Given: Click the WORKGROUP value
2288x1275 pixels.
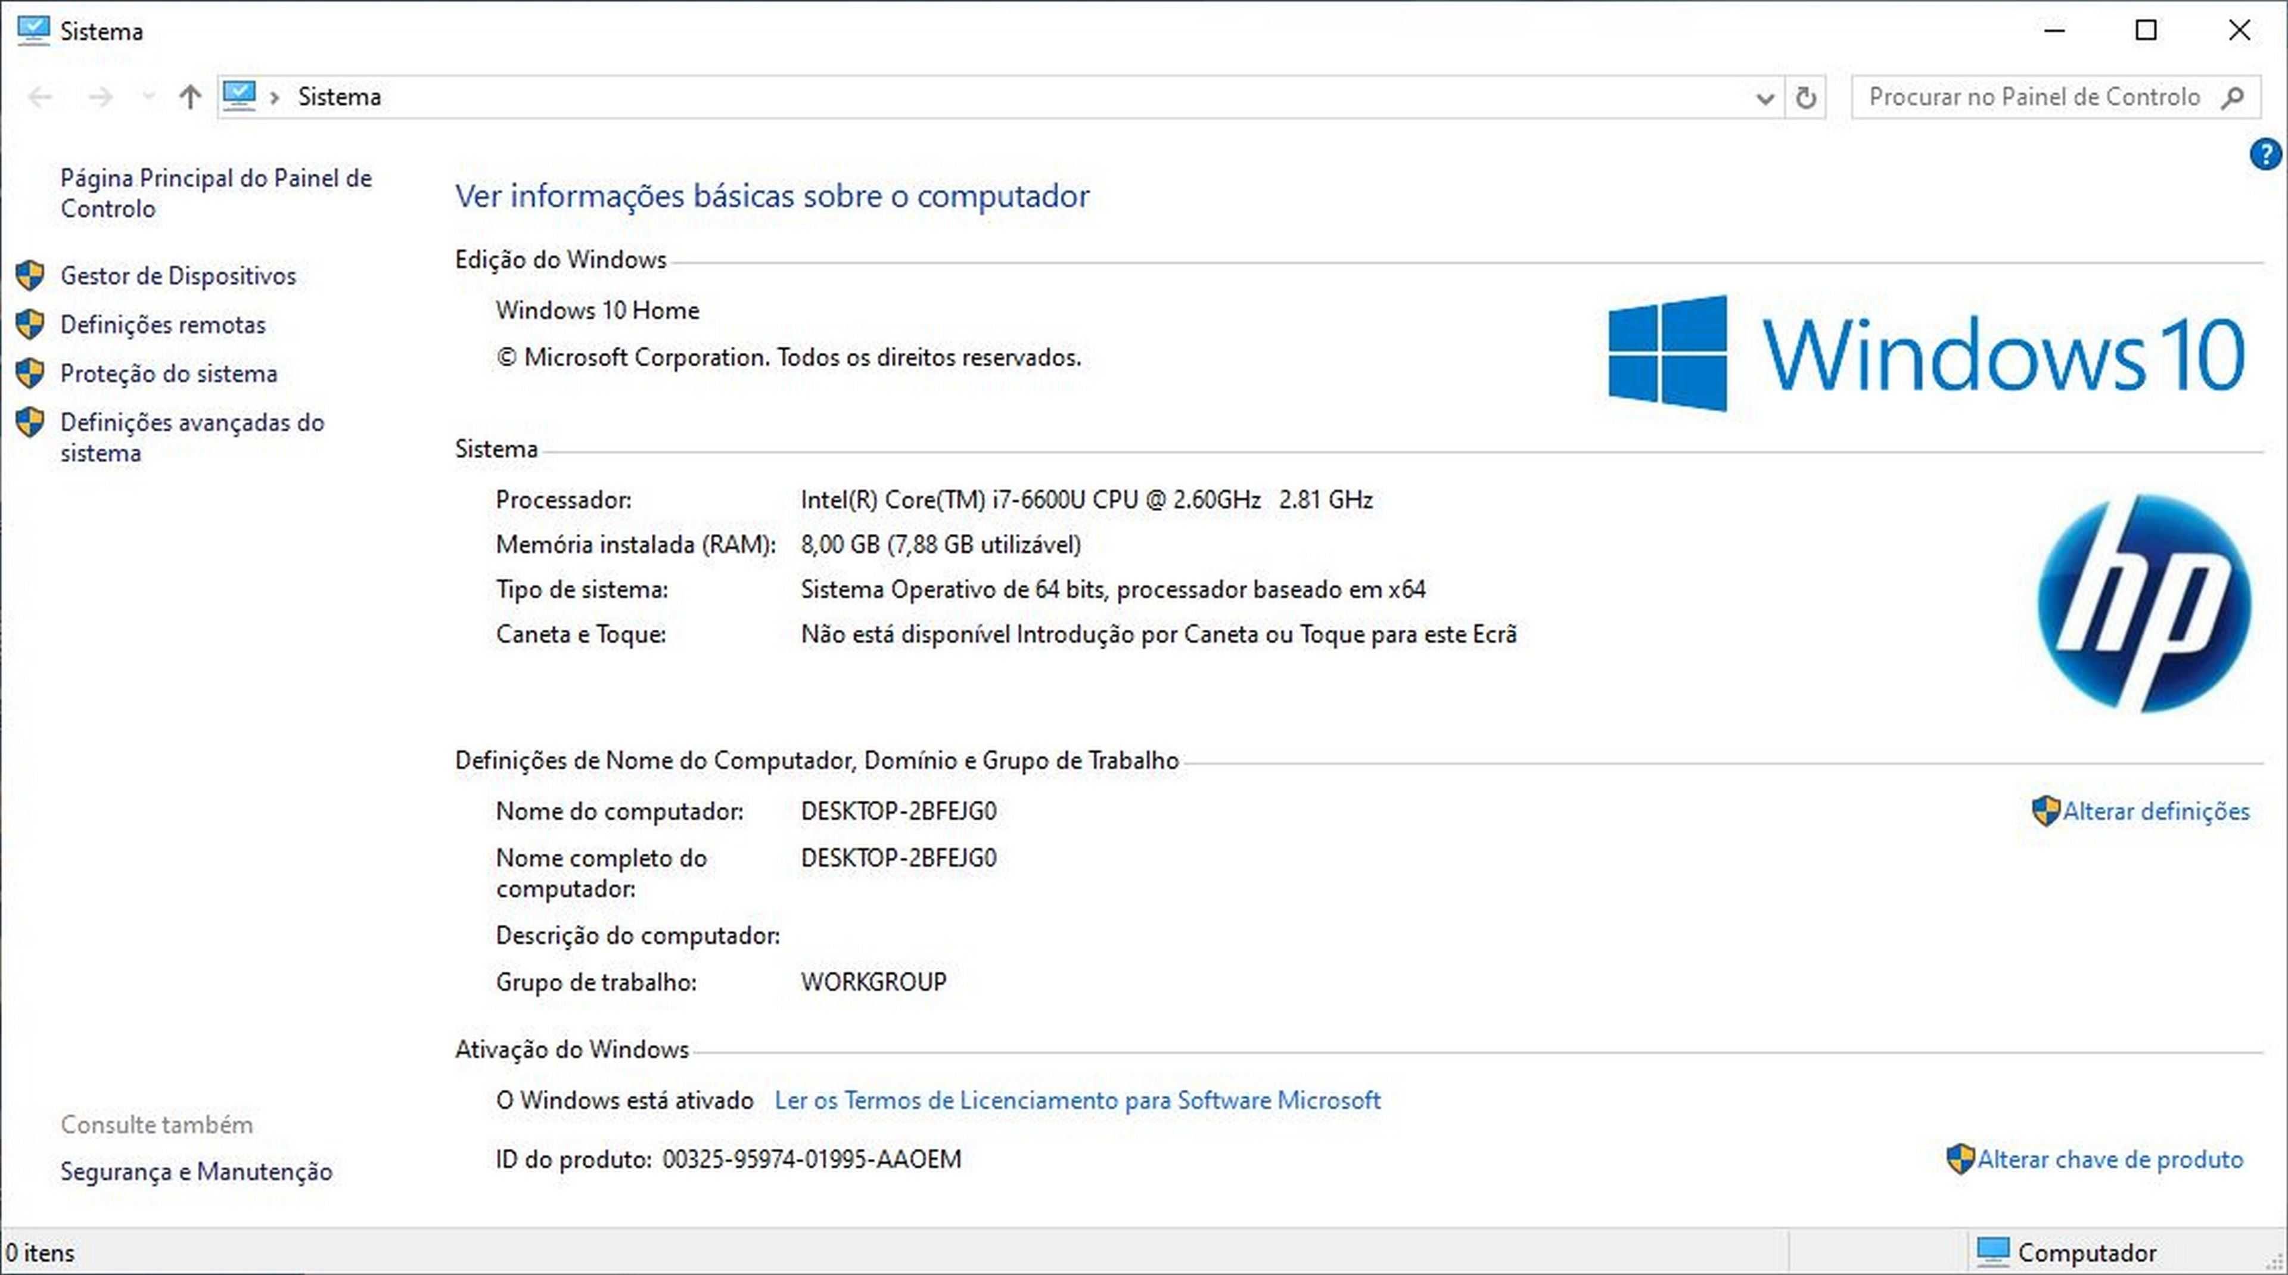Looking at the screenshot, I should [873, 982].
